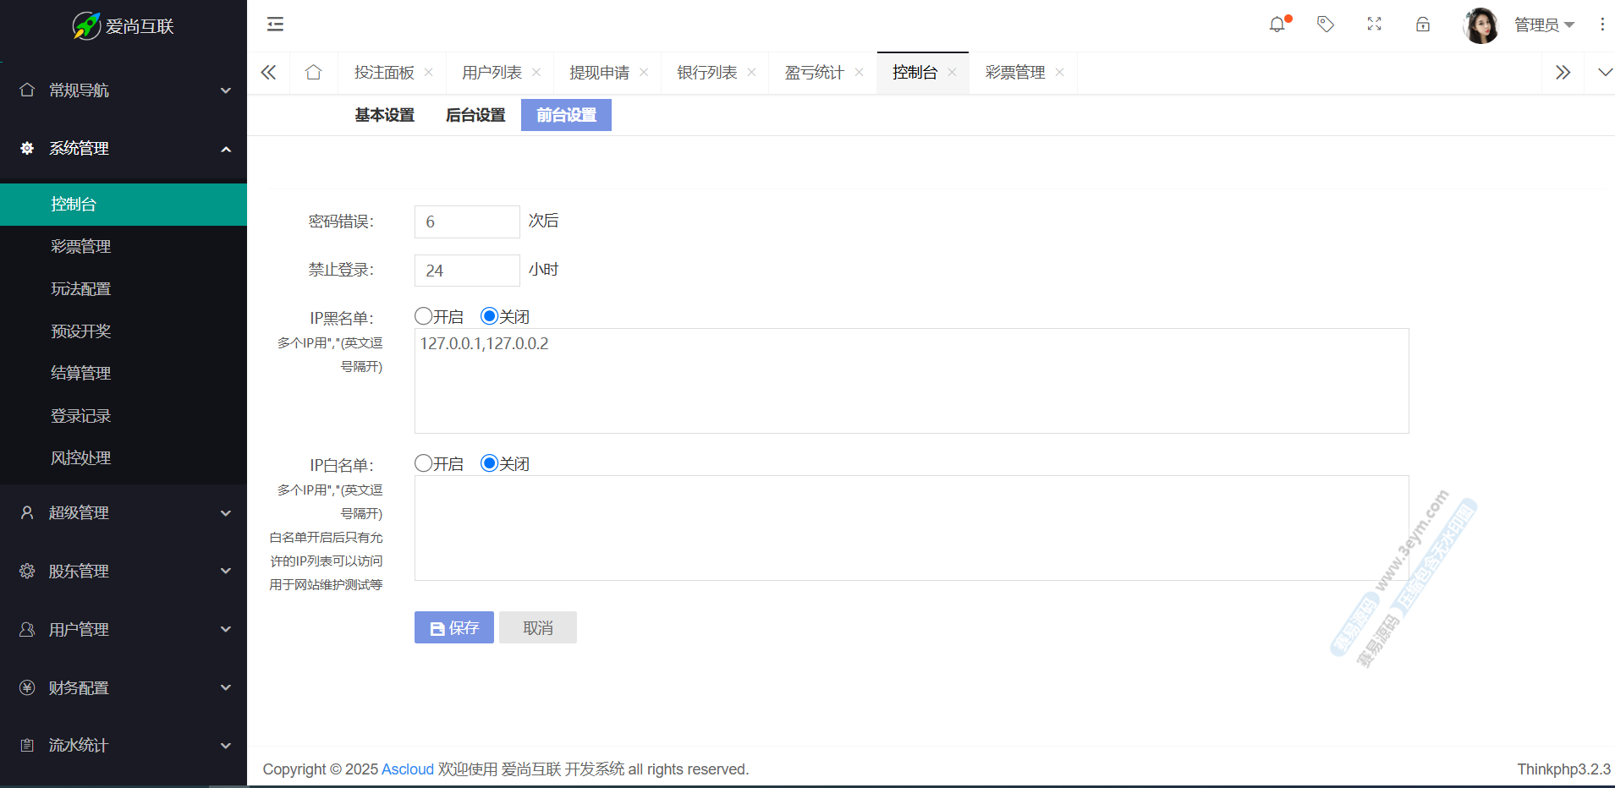The width and height of the screenshot is (1615, 788).
Task: Open the 管理员 user dropdown
Action: pyautogui.click(x=1543, y=25)
